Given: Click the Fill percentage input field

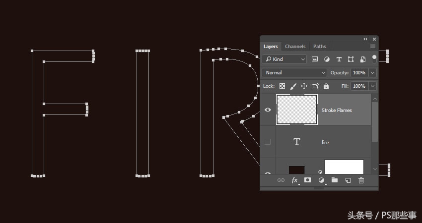Looking at the screenshot, I should pos(359,86).
